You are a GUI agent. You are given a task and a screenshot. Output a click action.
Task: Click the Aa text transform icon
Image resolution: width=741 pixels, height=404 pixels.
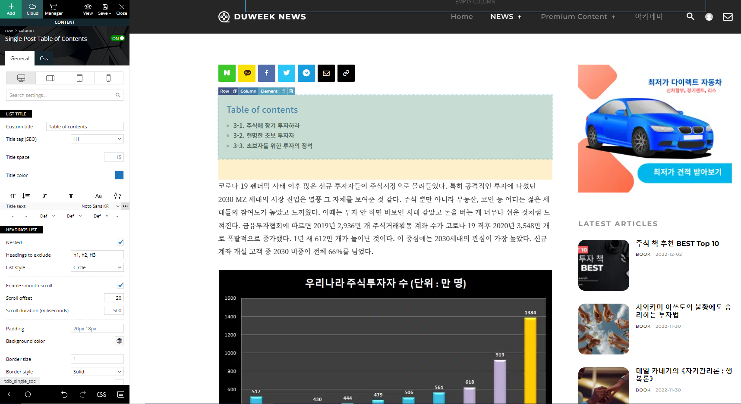click(98, 196)
